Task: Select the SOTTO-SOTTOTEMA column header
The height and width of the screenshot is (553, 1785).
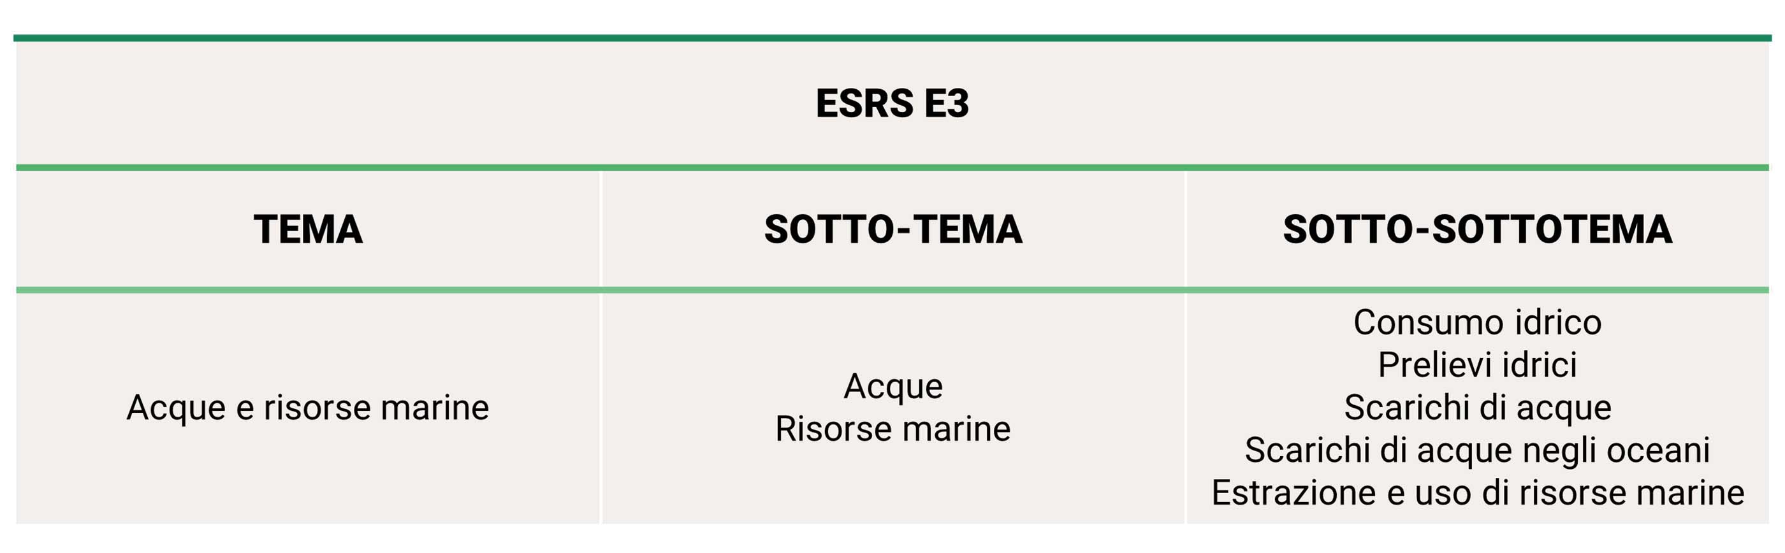Action: coord(1477,229)
